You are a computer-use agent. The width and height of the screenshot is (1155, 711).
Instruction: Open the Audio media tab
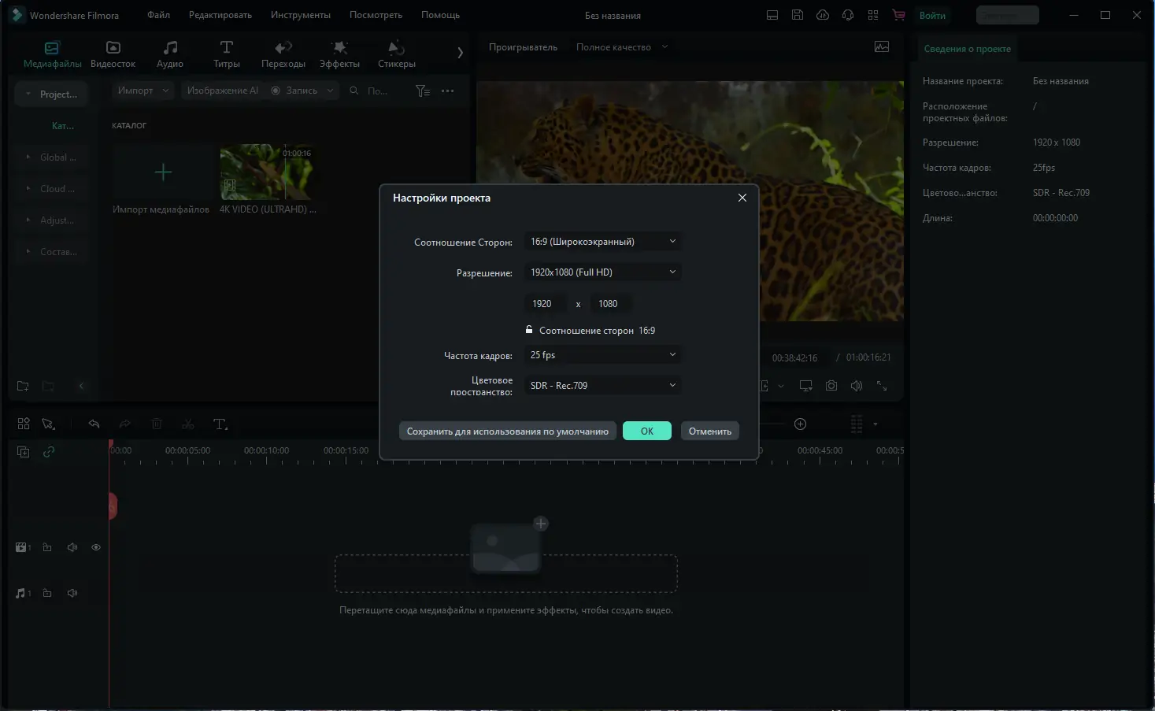tap(169, 54)
